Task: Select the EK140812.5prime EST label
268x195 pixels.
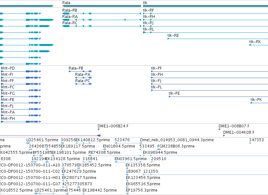Action: pos(93,140)
